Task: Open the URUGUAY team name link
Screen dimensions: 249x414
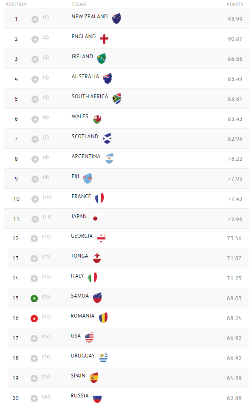Action: point(83,356)
